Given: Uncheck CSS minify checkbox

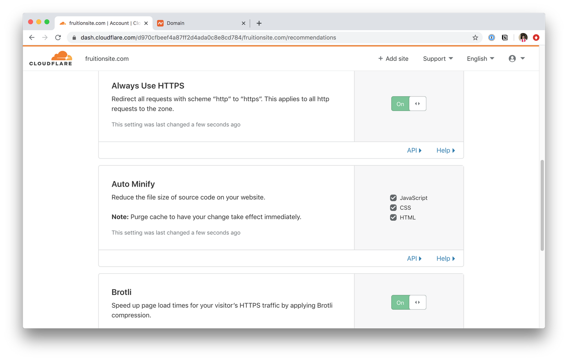Looking at the screenshot, I should click(x=393, y=208).
